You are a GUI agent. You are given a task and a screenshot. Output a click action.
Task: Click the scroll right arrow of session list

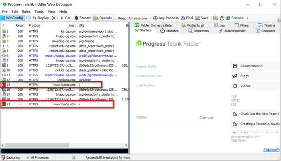(126, 145)
